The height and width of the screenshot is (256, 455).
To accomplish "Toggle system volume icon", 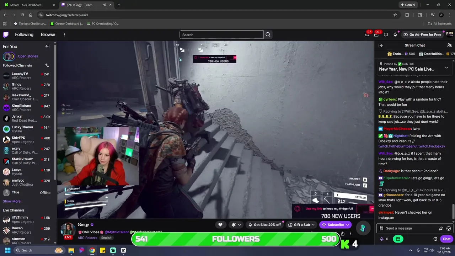I will pos(432,250).
